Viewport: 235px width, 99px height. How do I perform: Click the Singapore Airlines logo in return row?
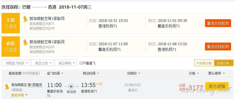(26, 42)
